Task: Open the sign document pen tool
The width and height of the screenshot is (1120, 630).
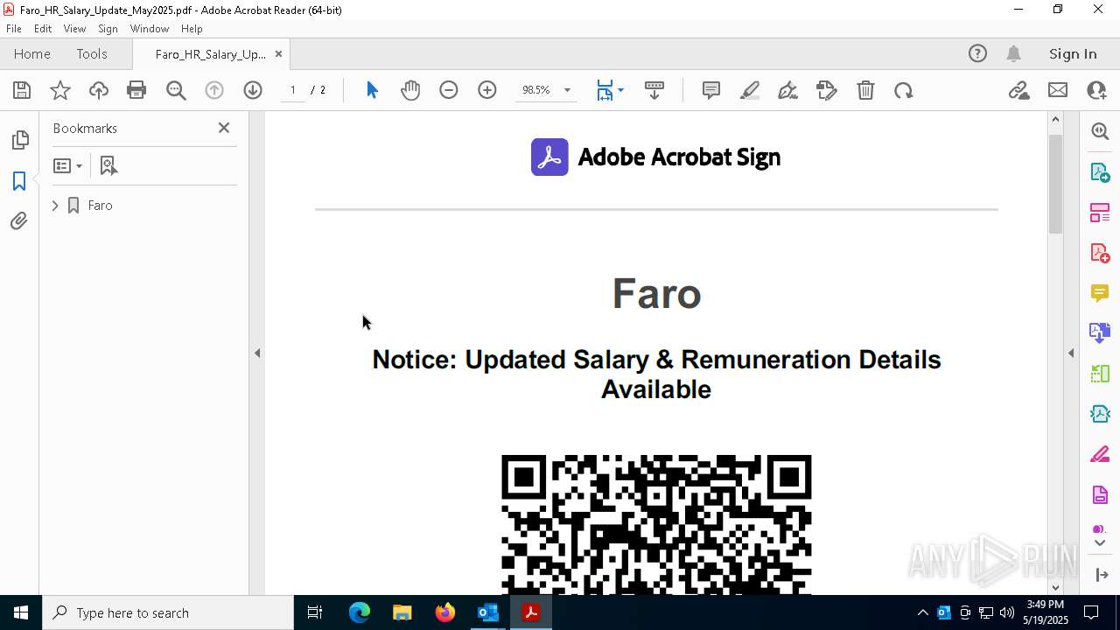Action: (787, 90)
